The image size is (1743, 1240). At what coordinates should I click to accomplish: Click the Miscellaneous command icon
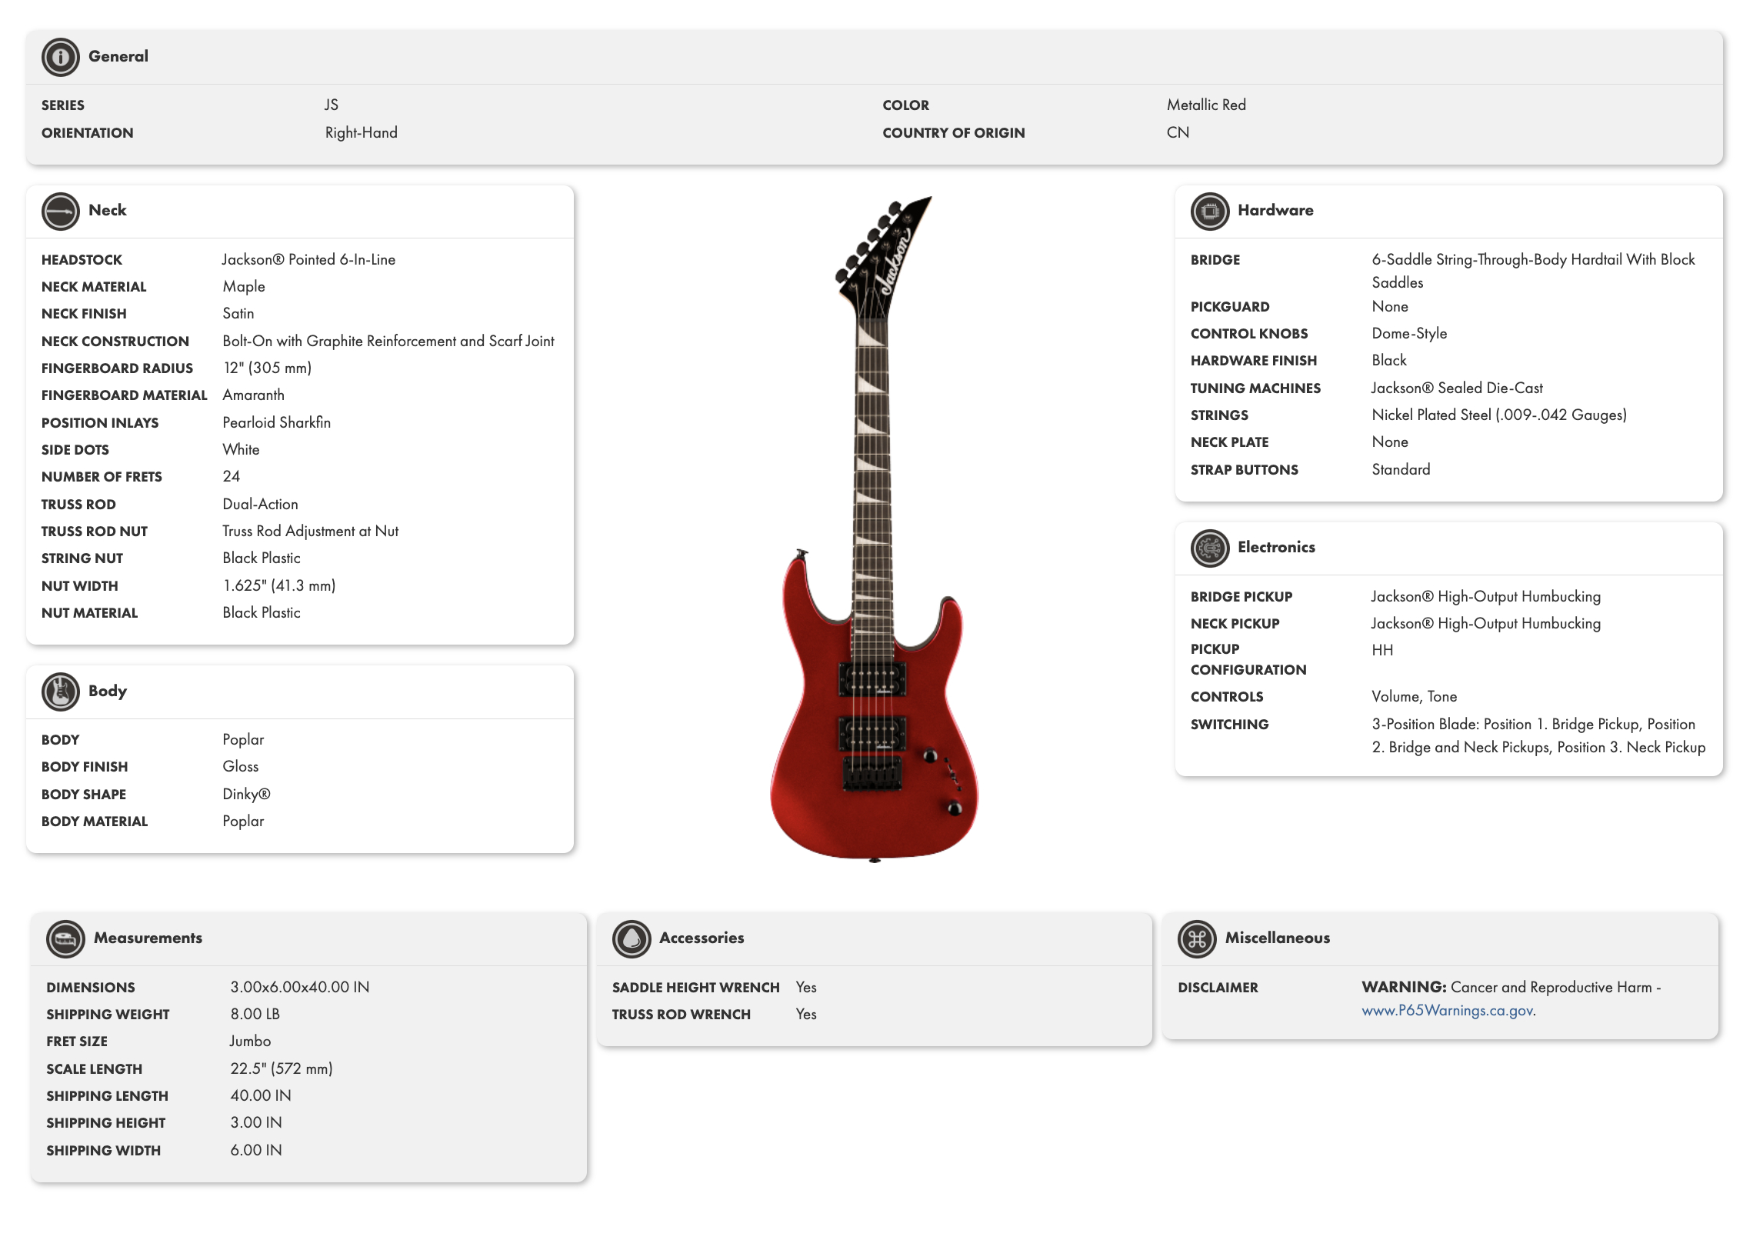pos(1197,938)
